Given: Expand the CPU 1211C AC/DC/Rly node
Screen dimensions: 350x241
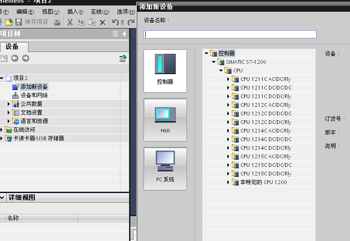Looking at the screenshot, I should [229, 79].
